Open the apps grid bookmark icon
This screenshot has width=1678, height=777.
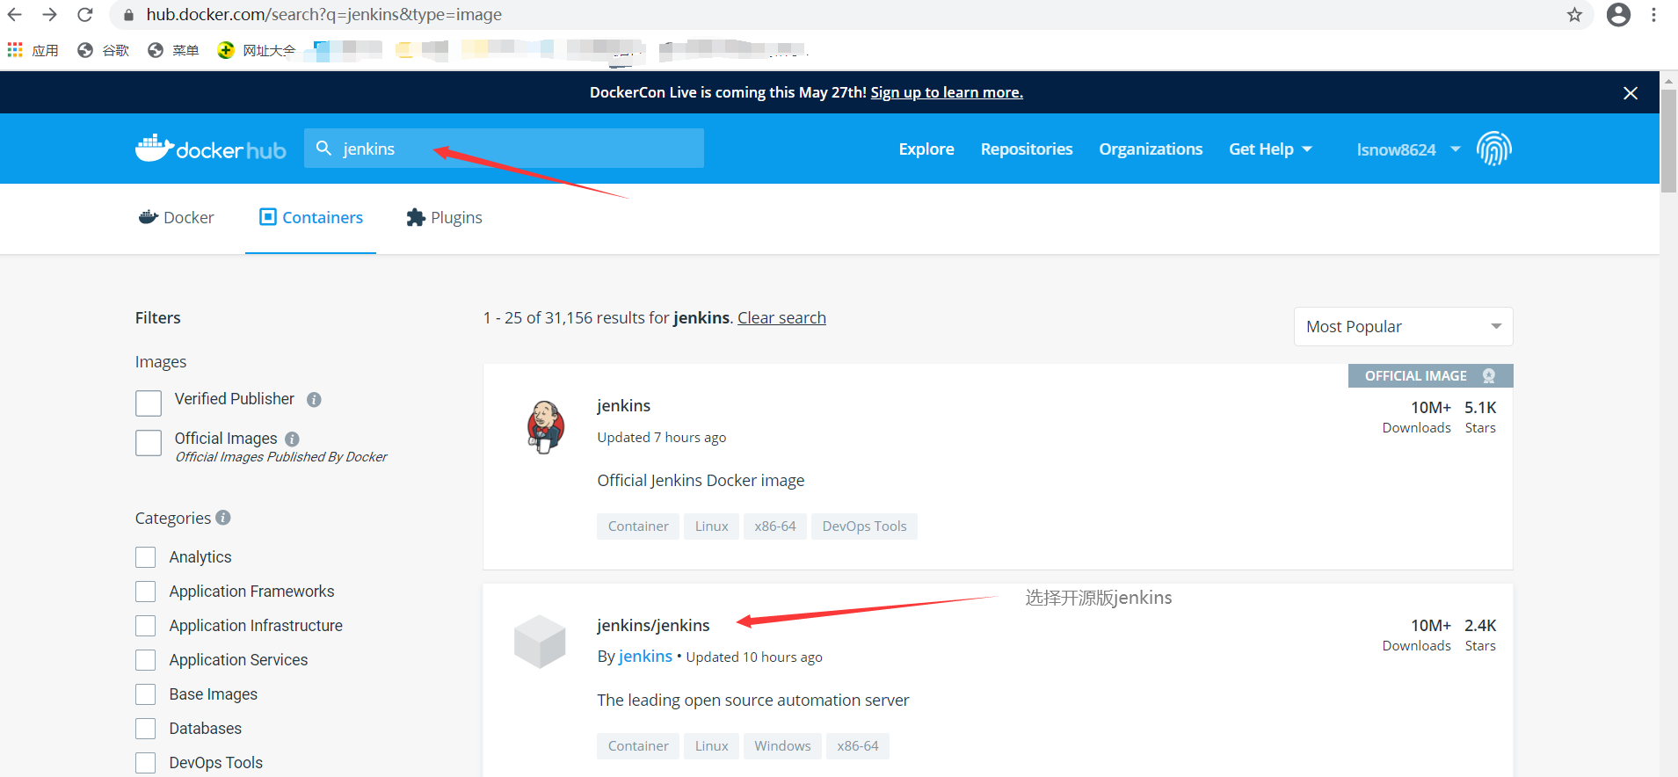pos(15,50)
